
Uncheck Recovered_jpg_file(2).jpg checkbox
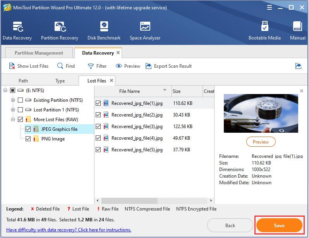click(98, 115)
